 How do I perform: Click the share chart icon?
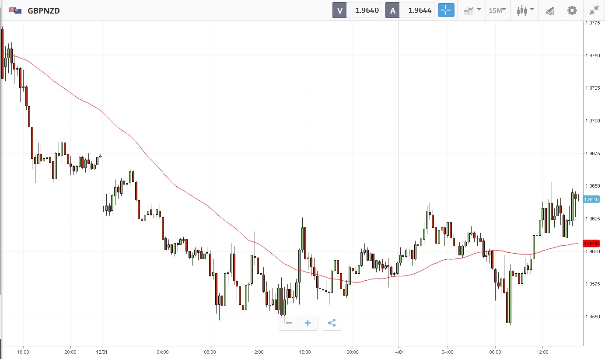point(332,323)
